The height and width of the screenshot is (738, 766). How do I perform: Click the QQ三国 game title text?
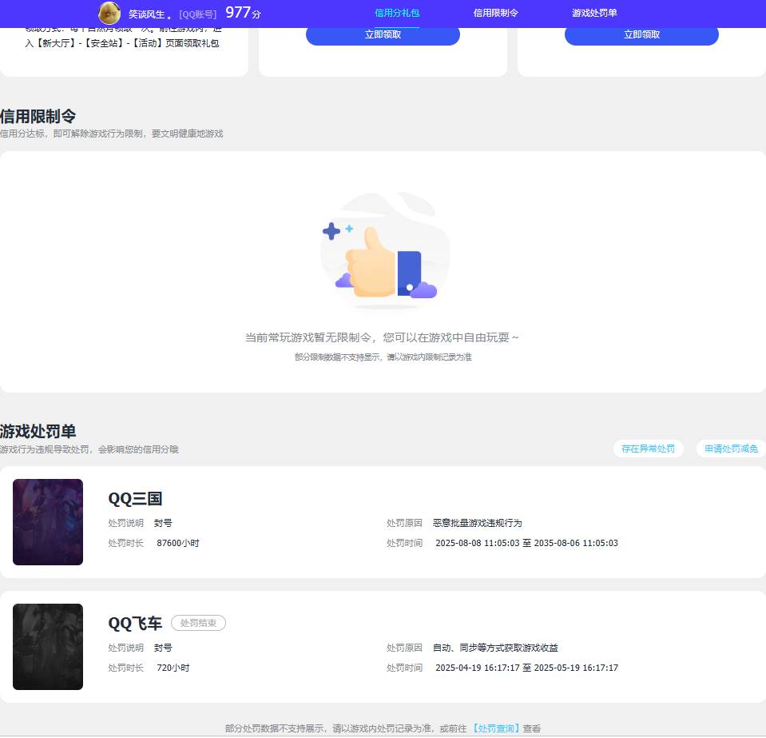point(135,498)
